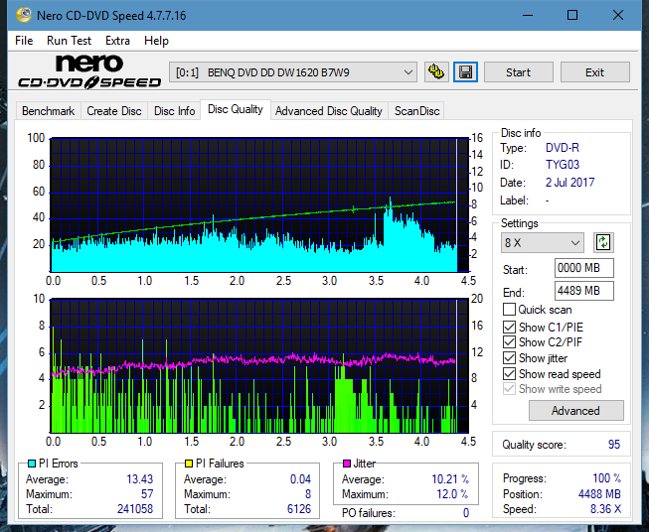Viewport: 649px width, 532px height.
Task: Minimize the Nero CD-DVD Speed window
Action: coord(528,15)
